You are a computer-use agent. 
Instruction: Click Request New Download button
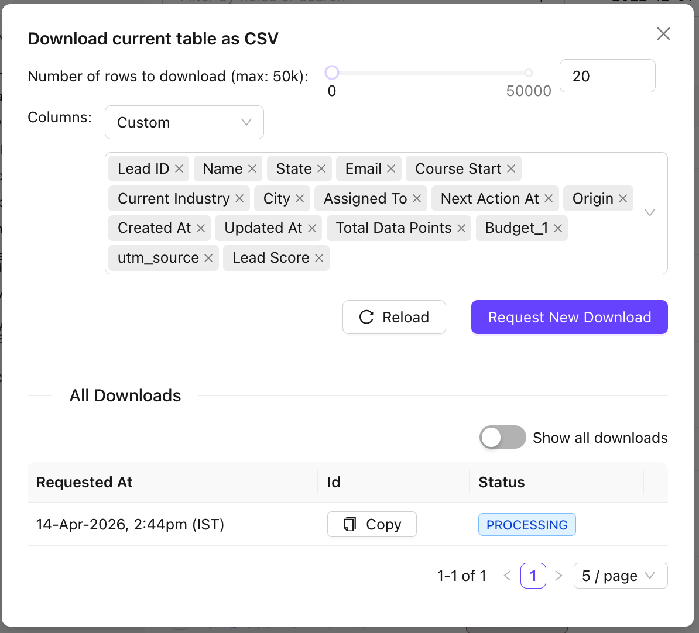pyautogui.click(x=569, y=317)
